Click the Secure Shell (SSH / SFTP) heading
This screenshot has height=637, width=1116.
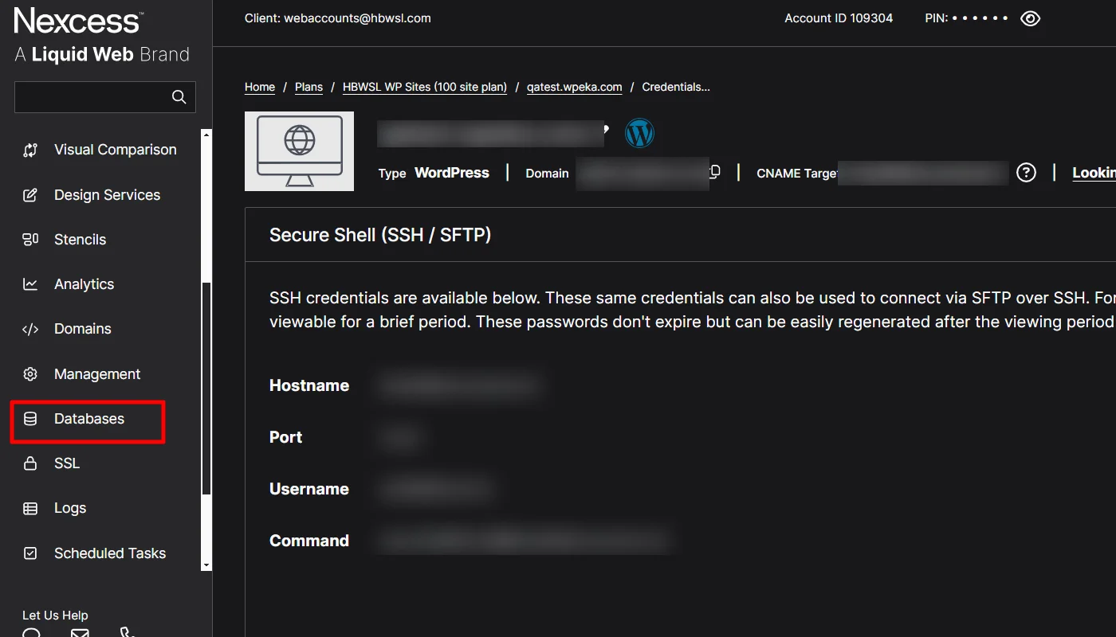click(380, 235)
